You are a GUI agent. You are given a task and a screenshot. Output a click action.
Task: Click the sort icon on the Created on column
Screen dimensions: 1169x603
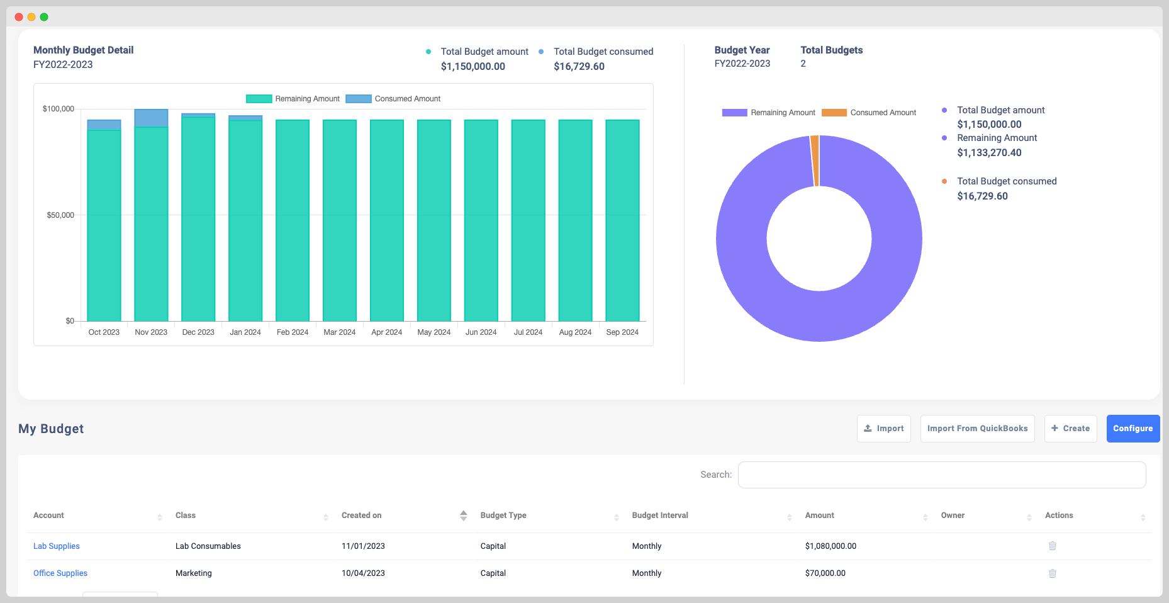[x=464, y=516]
